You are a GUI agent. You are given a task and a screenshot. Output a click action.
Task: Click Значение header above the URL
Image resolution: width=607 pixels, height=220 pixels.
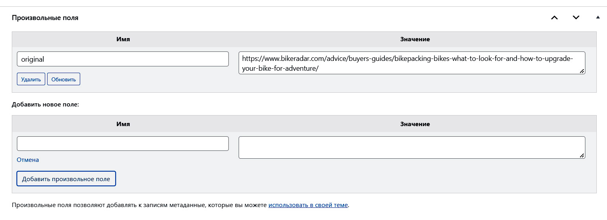coord(415,39)
